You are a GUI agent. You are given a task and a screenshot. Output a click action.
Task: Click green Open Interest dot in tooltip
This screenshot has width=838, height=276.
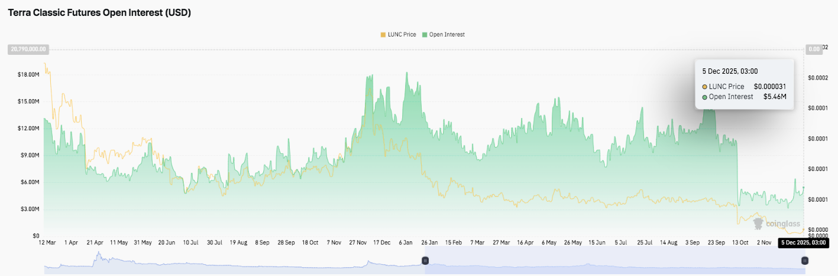704,97
